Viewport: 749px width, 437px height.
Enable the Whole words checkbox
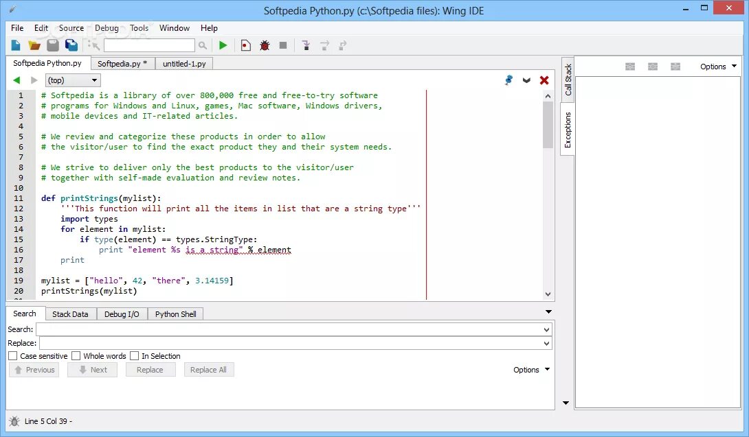tap(76, 356)
